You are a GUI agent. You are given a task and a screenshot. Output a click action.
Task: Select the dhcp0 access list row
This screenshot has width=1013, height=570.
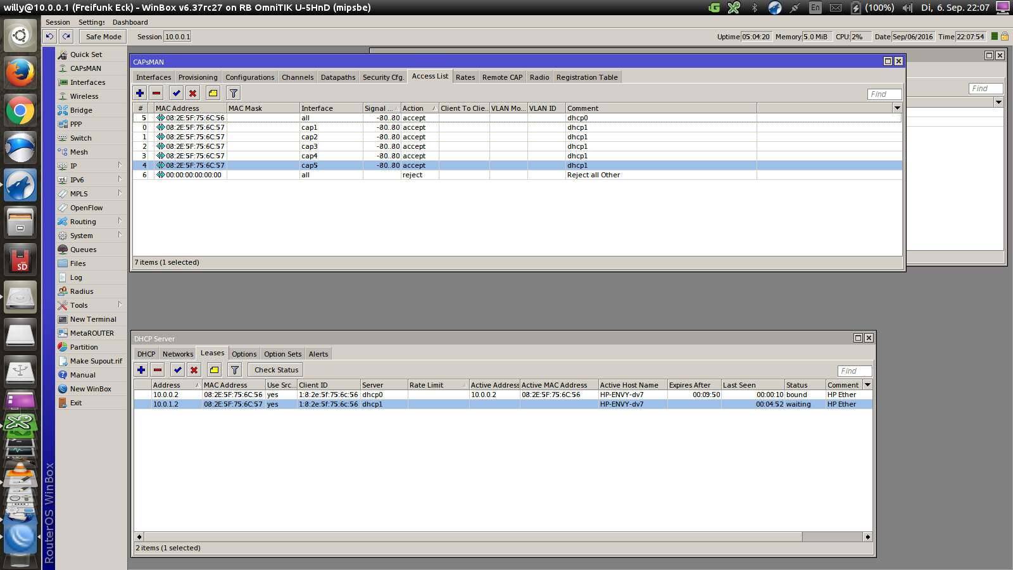click(x=518, y=118)
